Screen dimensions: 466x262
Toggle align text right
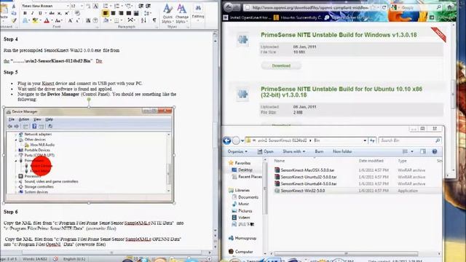(121, 13)
